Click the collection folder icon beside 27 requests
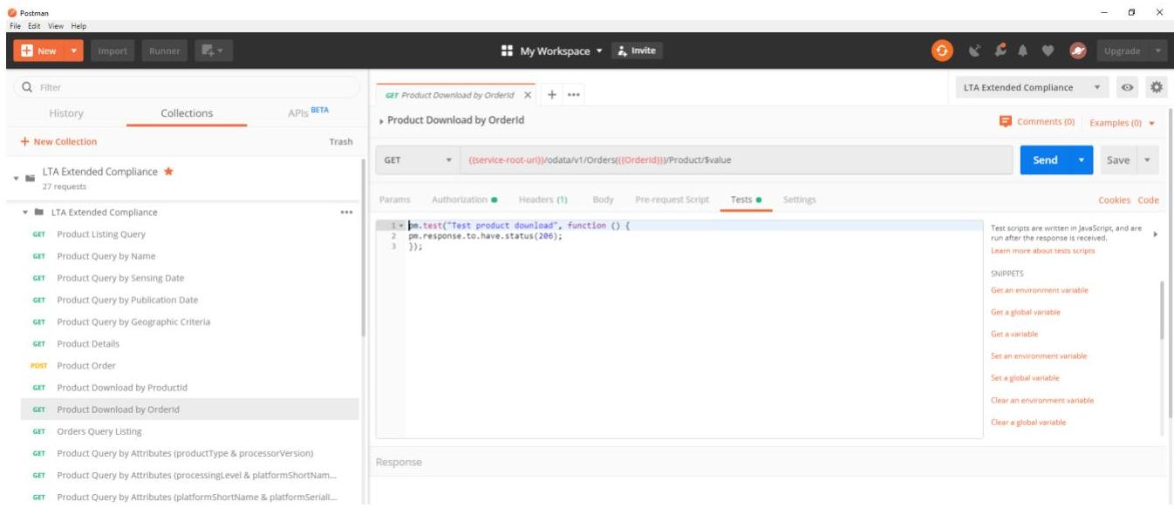 coord(31,178)
